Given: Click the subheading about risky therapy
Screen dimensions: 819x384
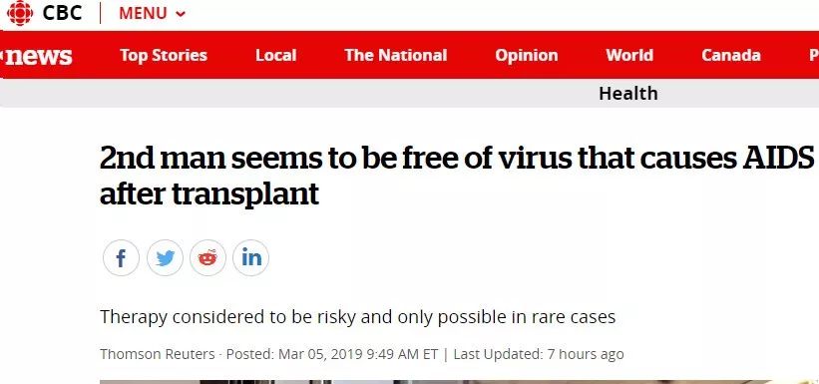Looking at the screenshot, I should click(358, 317).
